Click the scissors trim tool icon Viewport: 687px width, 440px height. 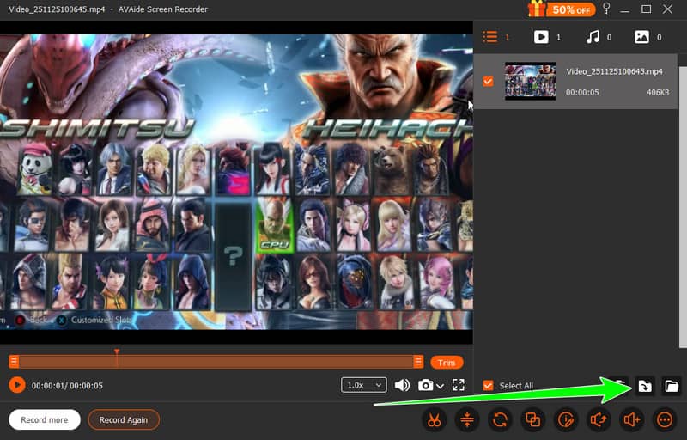click(435, 420)
